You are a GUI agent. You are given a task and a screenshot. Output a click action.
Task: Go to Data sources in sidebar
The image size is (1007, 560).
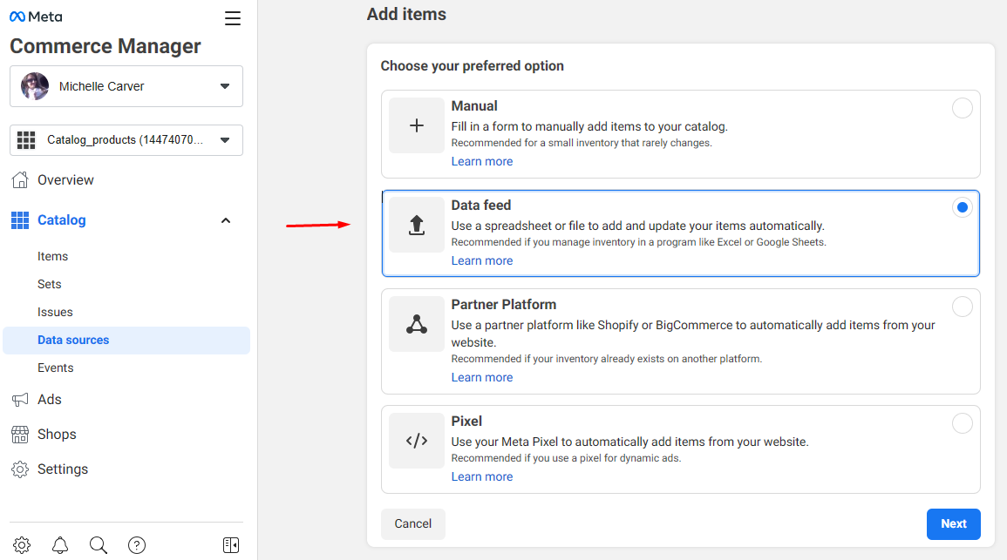pos(73,341)
